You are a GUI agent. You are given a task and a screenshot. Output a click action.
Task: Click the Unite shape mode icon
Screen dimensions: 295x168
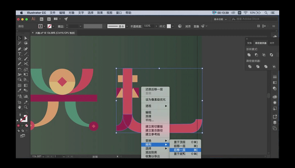249,55
